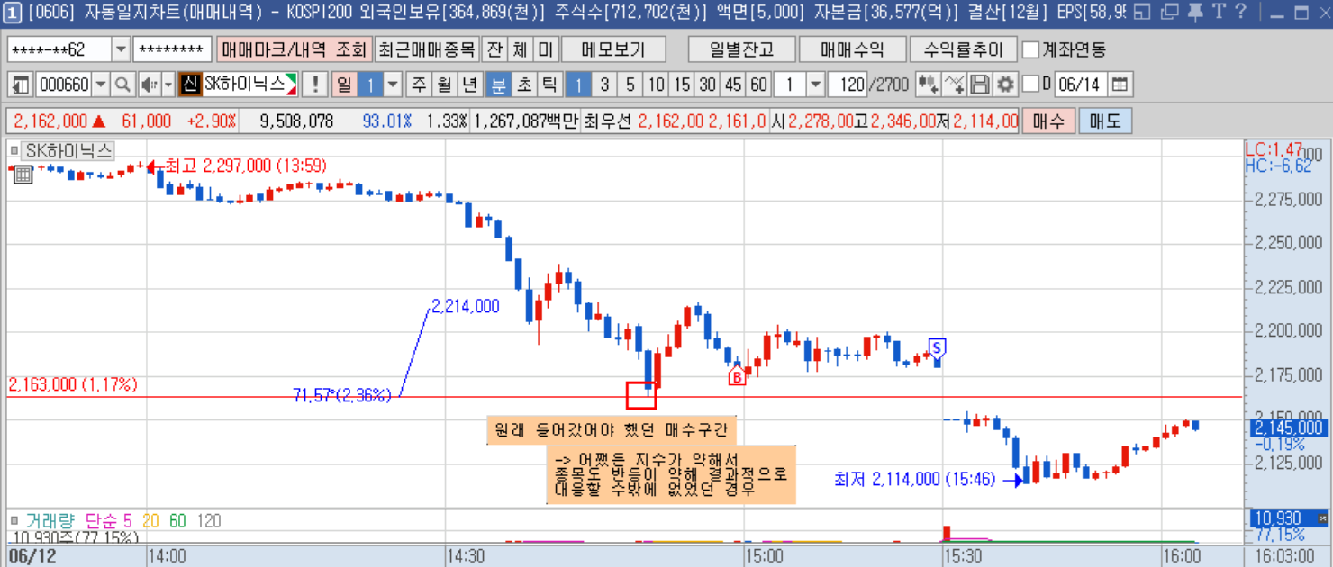Select the 주 weekly chart tab

pos(419,85)
